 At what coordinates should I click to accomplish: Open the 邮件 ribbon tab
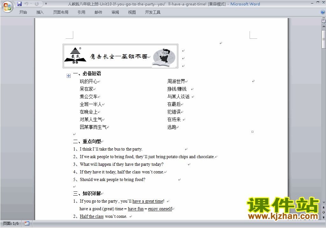[98, 12]
